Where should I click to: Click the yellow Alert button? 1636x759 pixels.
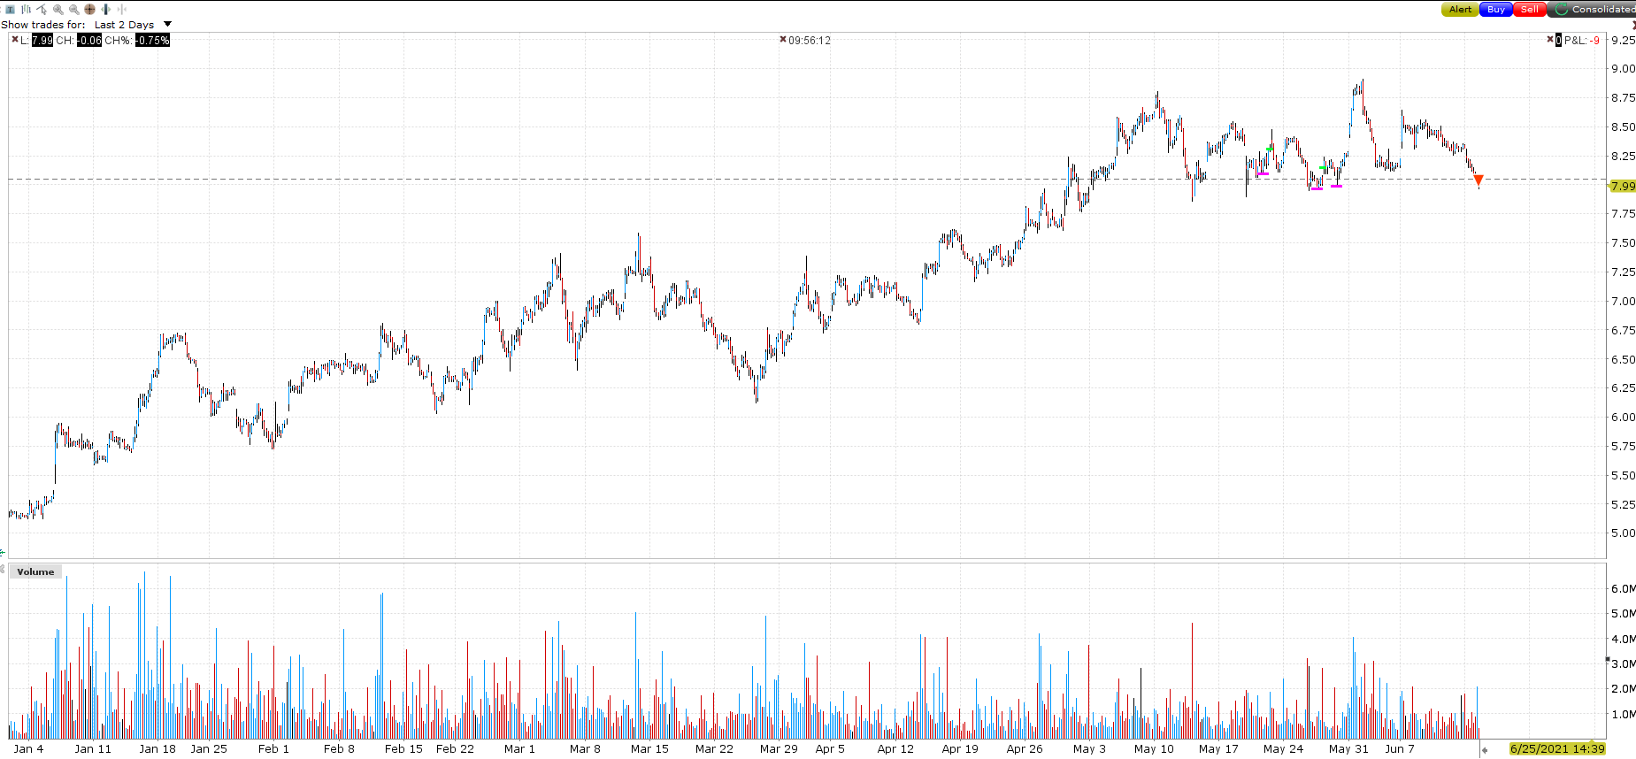[x=1460, y=9]
